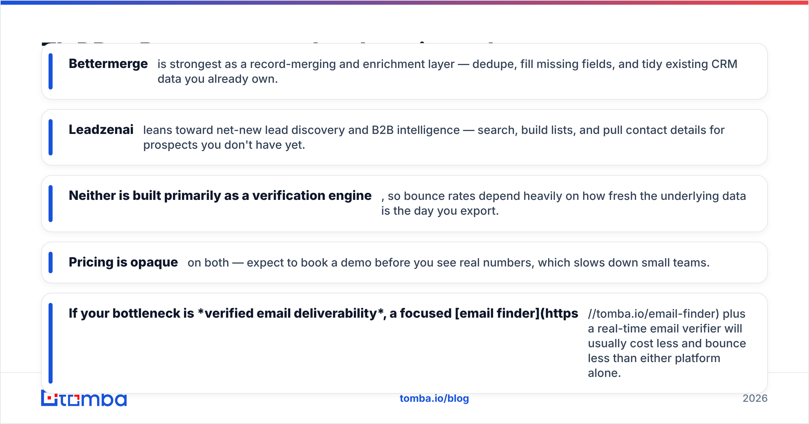Select the Bettermerge heading text
Screen dimensions: 809x424
tap(108, 64)
